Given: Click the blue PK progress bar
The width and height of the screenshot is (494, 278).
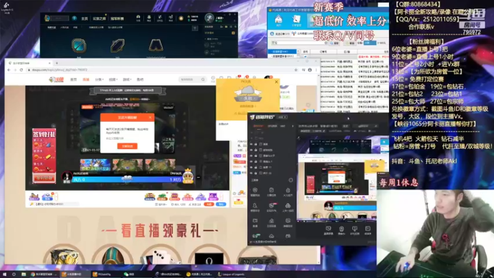Looking at the screenshot, I should click(x=127, y=179).
